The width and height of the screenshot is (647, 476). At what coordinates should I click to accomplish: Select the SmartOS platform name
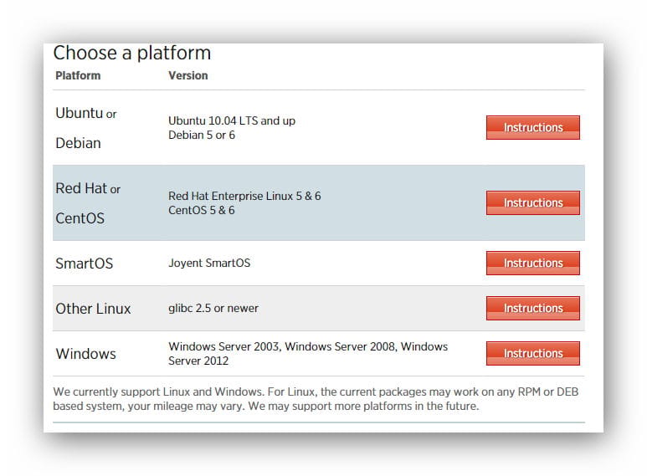point(85,264)
